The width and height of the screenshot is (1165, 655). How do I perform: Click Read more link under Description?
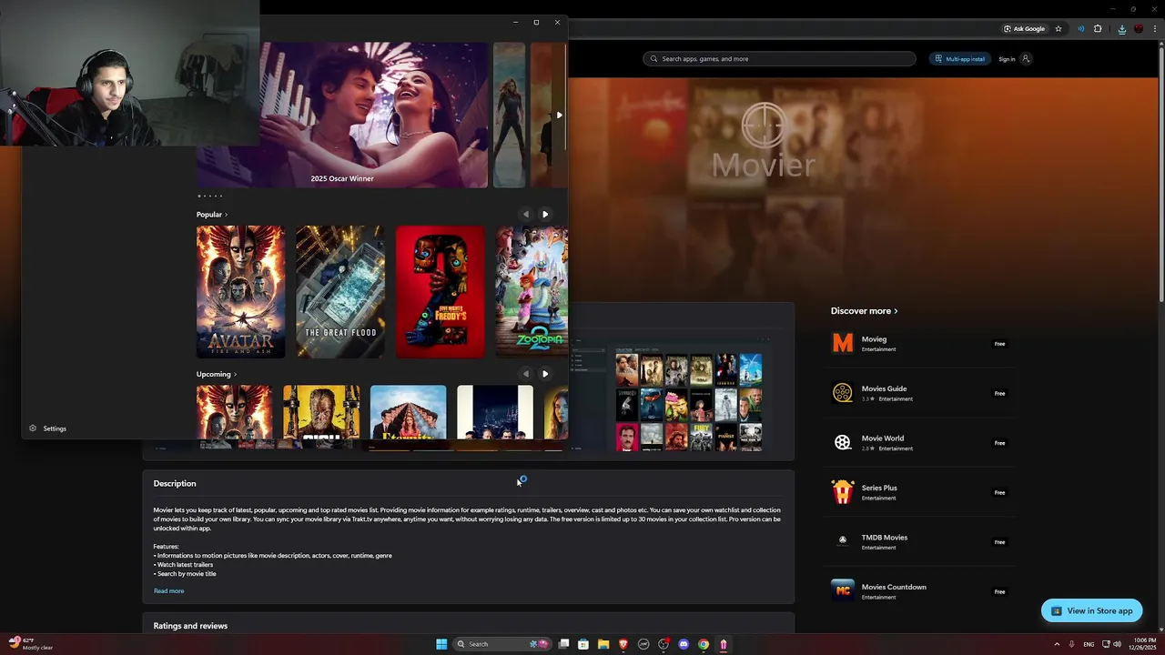168,591
